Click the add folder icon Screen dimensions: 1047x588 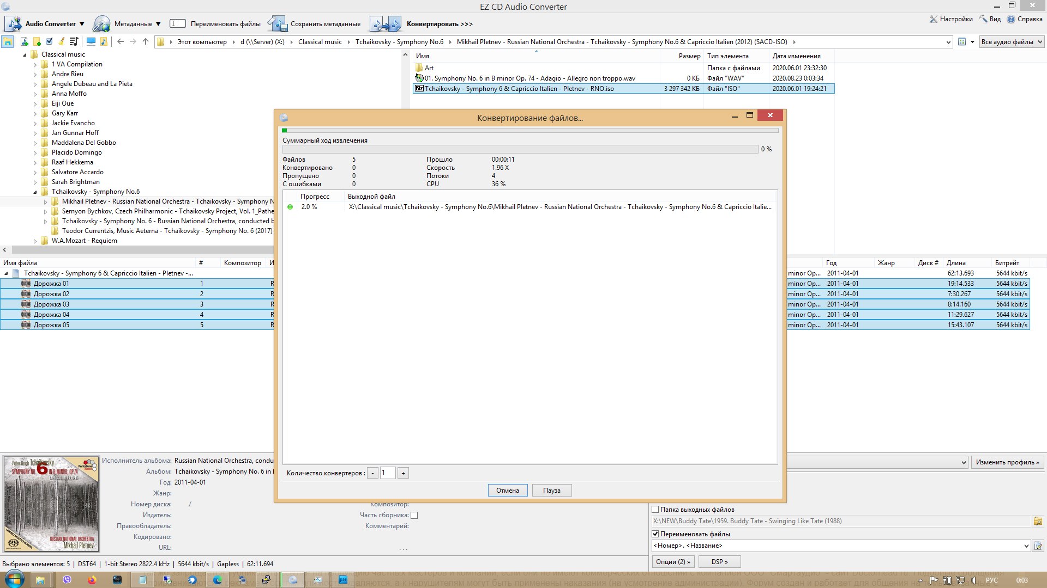tap(37, 42)
